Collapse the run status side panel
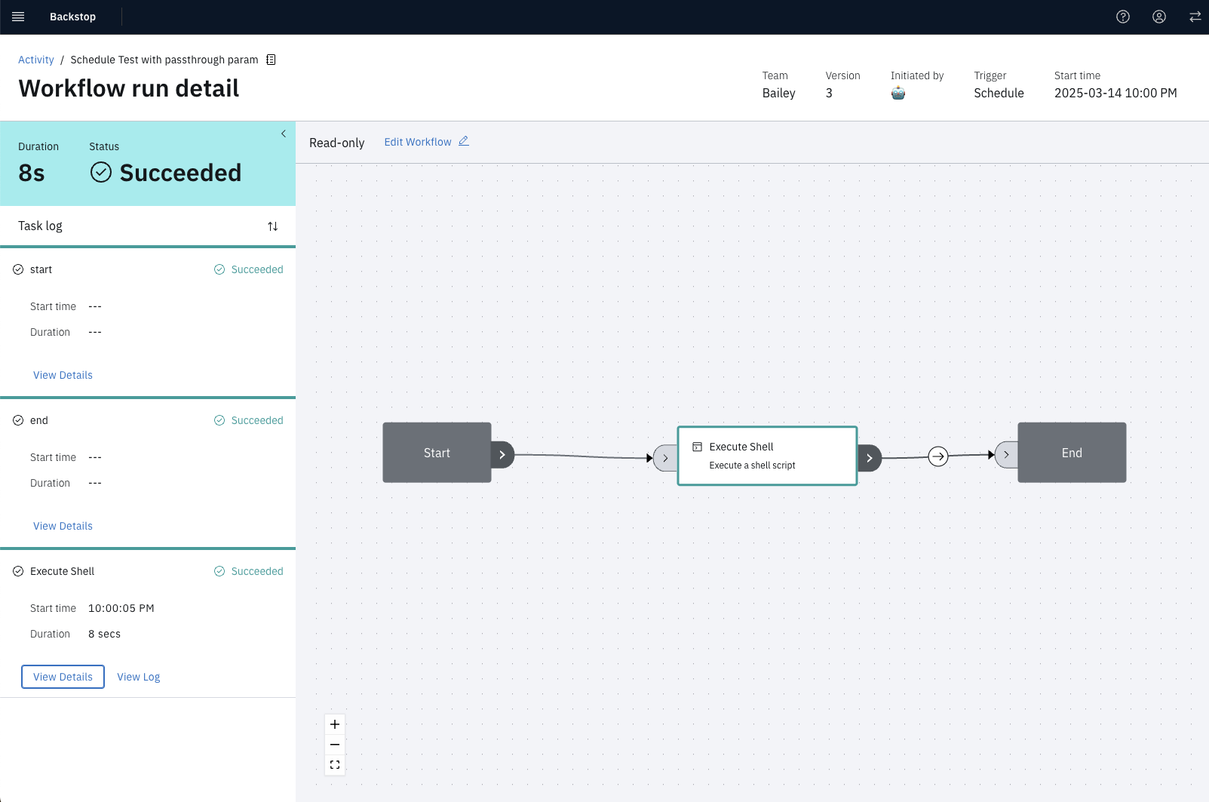Viewport: 1209px width, 802px height. [284, 134]
